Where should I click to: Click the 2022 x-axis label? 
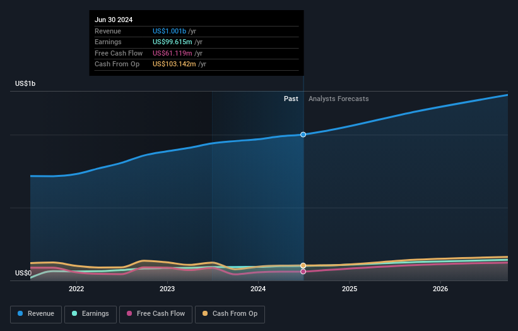tap(76, 289)
